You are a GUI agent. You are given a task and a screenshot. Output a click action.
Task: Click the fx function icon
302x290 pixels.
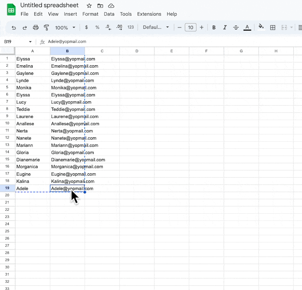click(42, 42)
